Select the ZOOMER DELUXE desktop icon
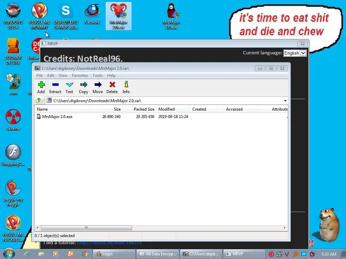Viewport: 346px width, 259px height. [13, 51]
